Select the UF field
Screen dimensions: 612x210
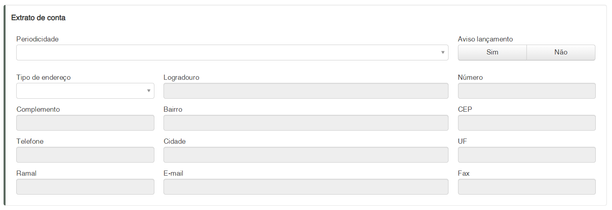(526, 155)
